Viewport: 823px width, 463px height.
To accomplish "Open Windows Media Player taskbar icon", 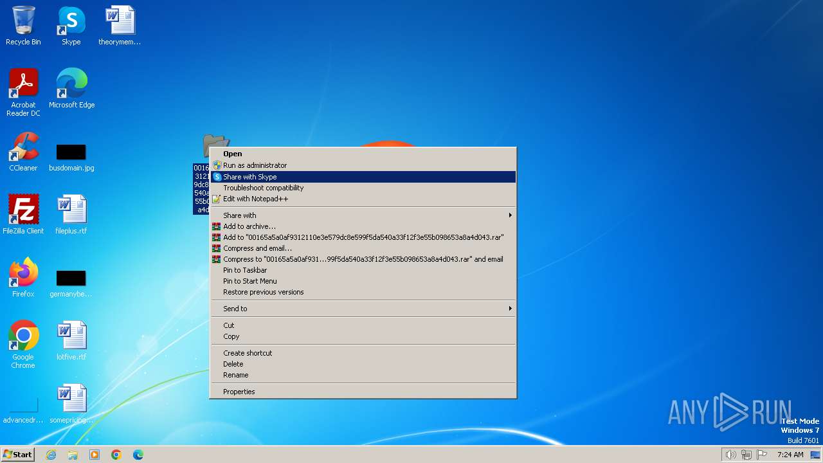I will tap(95, 455).
